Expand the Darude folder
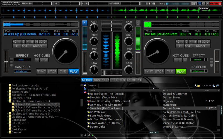This screenshot has height=139, width=223. pos(8,132)
